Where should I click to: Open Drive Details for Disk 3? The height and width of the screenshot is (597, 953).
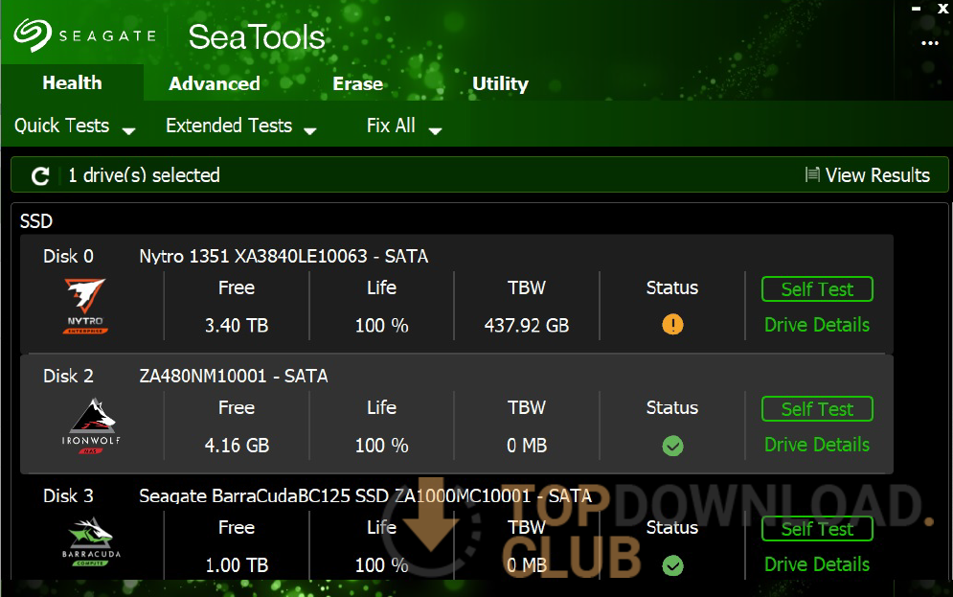pyautogui.click(x=817, y=564)
